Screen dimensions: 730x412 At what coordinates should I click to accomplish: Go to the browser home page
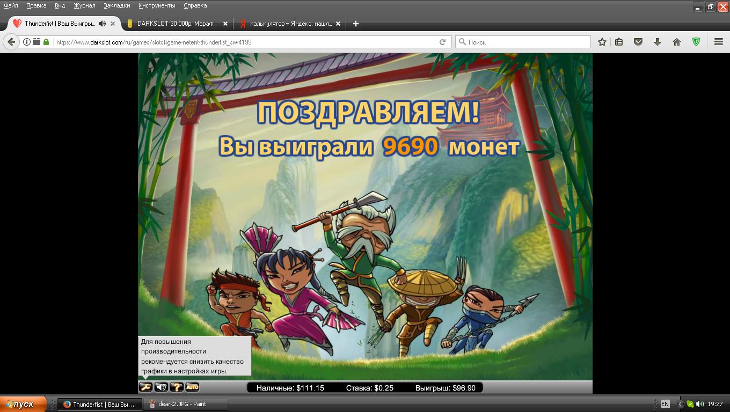tap(676, 42)
